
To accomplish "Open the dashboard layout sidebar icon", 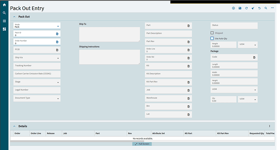I will coord(4,29).
